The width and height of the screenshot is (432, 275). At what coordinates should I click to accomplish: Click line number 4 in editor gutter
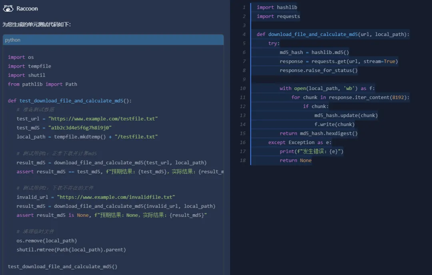pos(244,34)
